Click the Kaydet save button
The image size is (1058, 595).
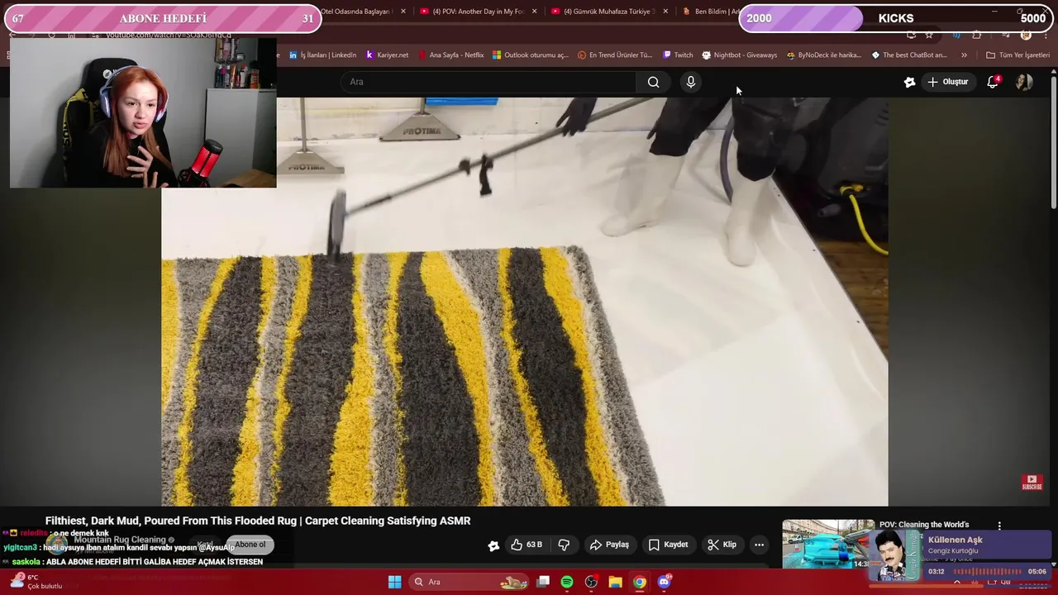point(668,545)
